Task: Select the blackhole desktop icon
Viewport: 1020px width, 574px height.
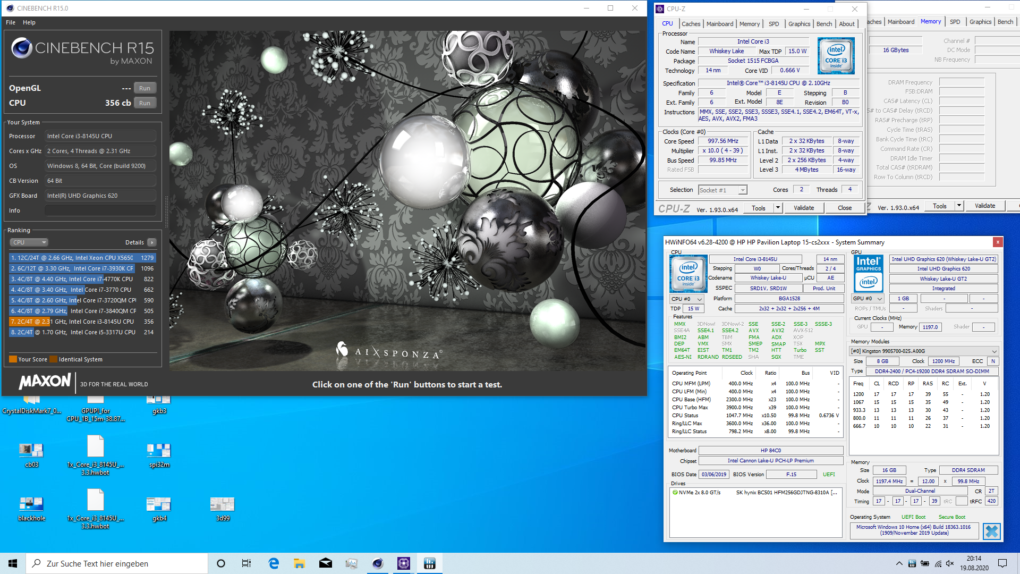Action: click(x=32, y=508)
